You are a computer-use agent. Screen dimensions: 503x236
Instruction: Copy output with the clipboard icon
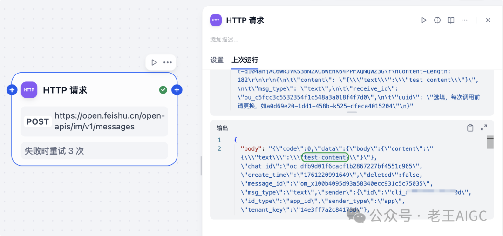pyautogui.click(x=470, y=128)
